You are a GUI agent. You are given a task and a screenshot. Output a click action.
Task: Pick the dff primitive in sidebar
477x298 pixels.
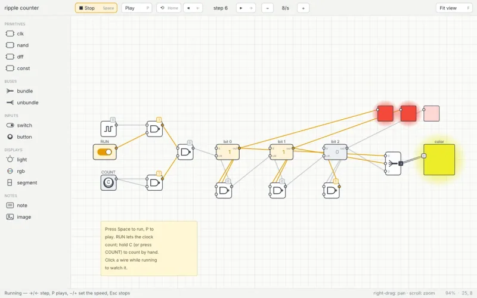point(14,57)
